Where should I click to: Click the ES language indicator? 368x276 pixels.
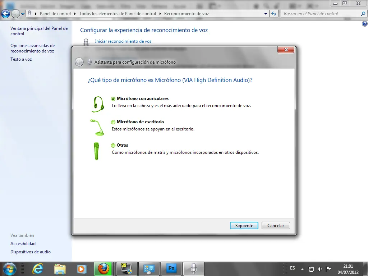coord(293,268)
